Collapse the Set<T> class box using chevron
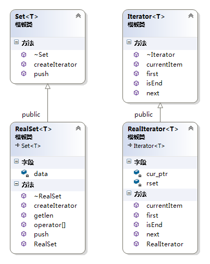The height and width of the screenshot is (264, 210). [x=78, y=16]
